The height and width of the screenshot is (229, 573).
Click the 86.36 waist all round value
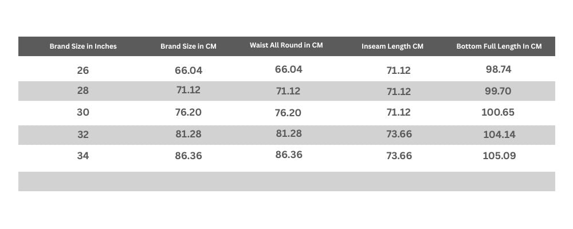click(289, 155)
